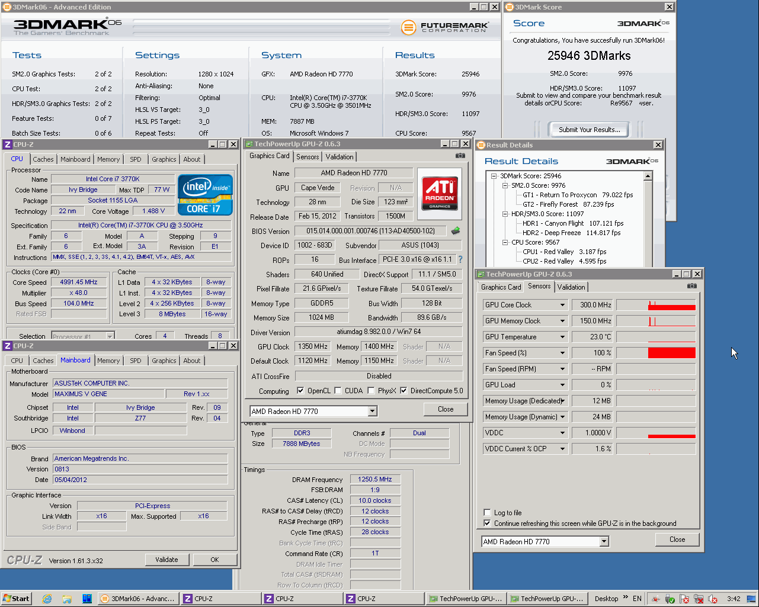Click the Result Details scrollbar up arrow

click(648, 176)
